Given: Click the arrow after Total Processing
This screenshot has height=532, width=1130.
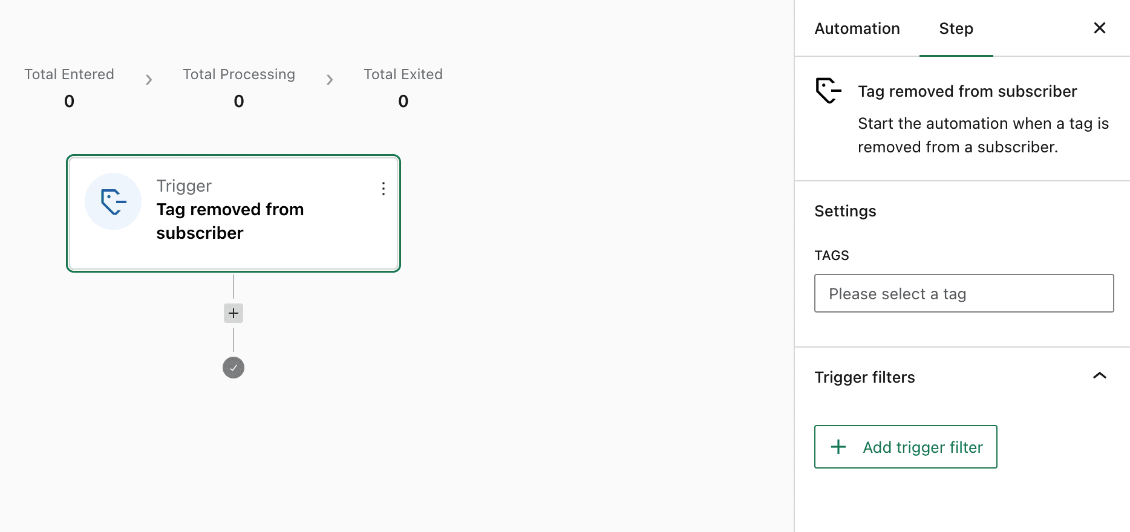Looking at the screenshot, I should click(x=330, y=80).
